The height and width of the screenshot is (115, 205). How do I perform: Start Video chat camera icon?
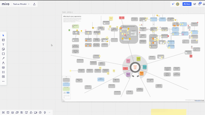click(x=36, y=113)
